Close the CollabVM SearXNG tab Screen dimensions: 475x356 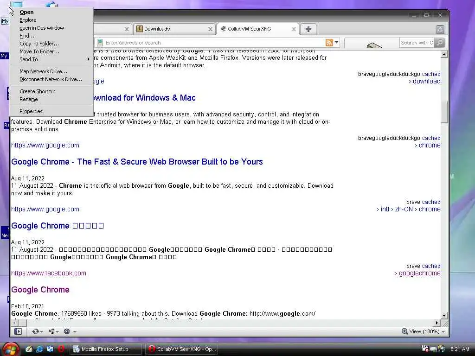(294, 29)
